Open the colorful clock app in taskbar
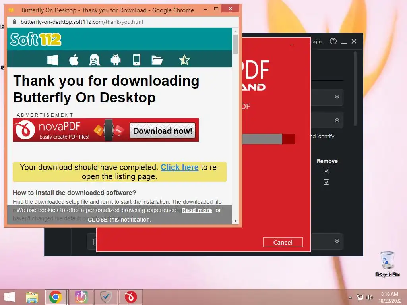The width and height of the screenshot is (407, 305). 81,297
